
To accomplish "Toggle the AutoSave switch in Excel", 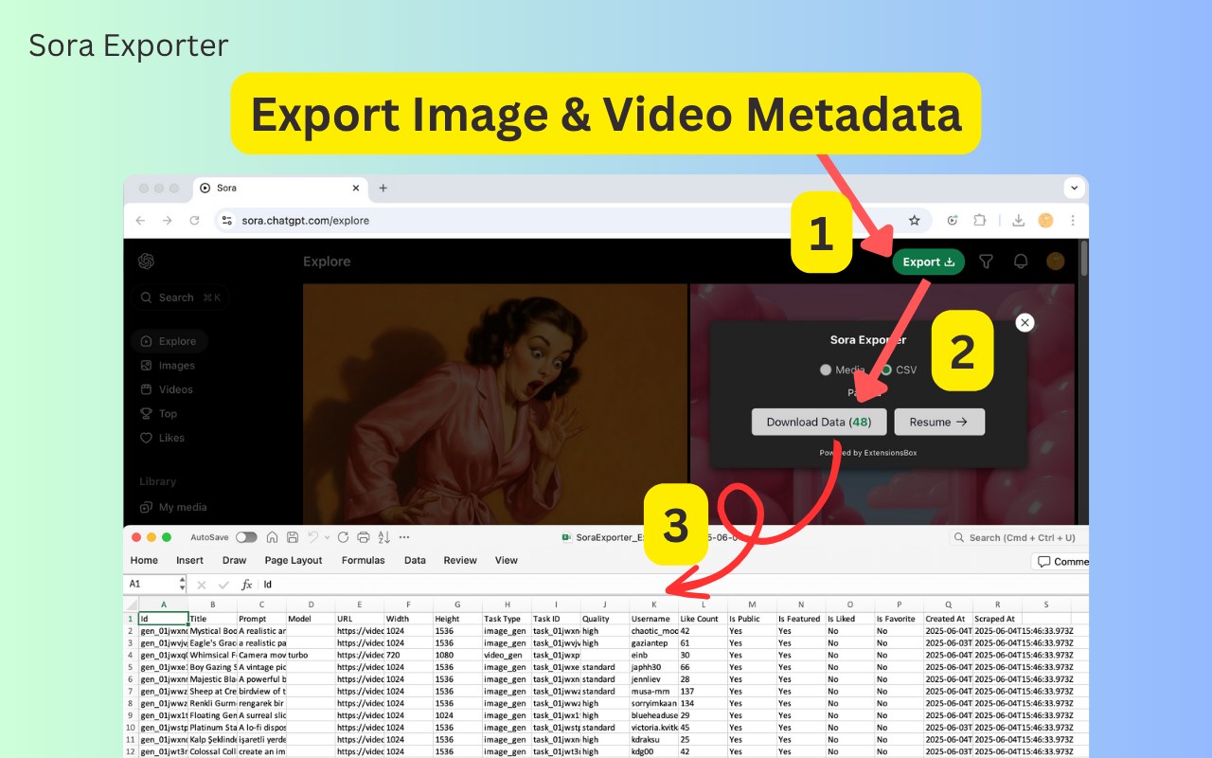I will coord(246,537).
